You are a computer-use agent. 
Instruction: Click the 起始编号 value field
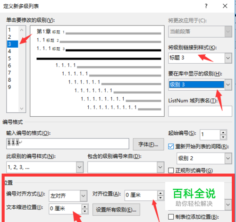coord(210,135)
